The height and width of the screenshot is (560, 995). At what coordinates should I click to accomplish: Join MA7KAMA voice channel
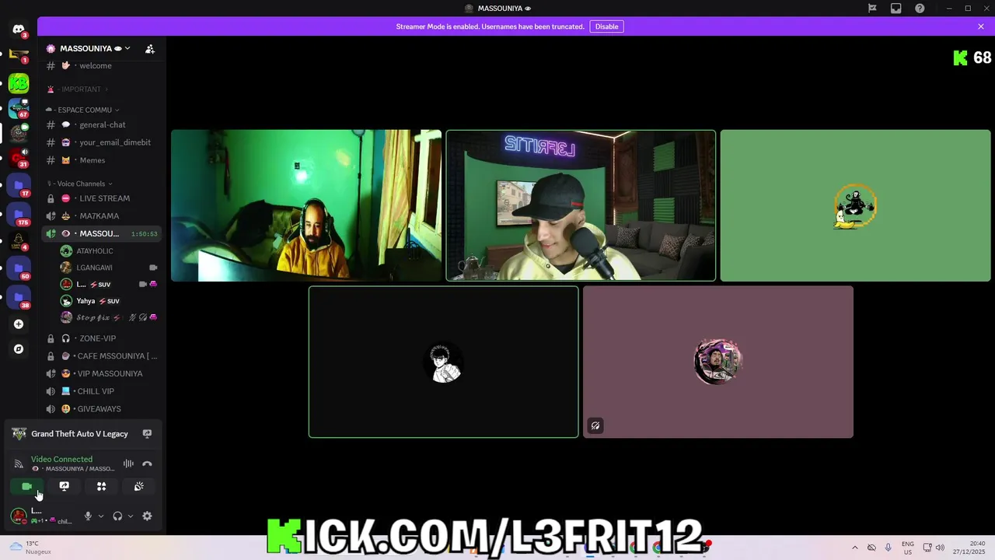tap(102, 215)
